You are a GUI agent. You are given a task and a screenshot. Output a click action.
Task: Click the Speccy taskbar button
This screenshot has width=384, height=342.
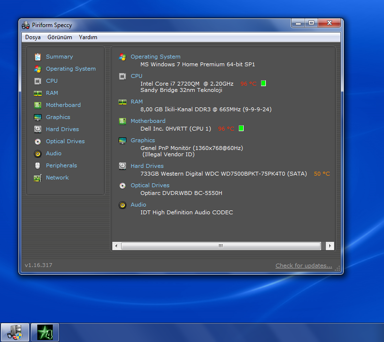pos(15,332)
